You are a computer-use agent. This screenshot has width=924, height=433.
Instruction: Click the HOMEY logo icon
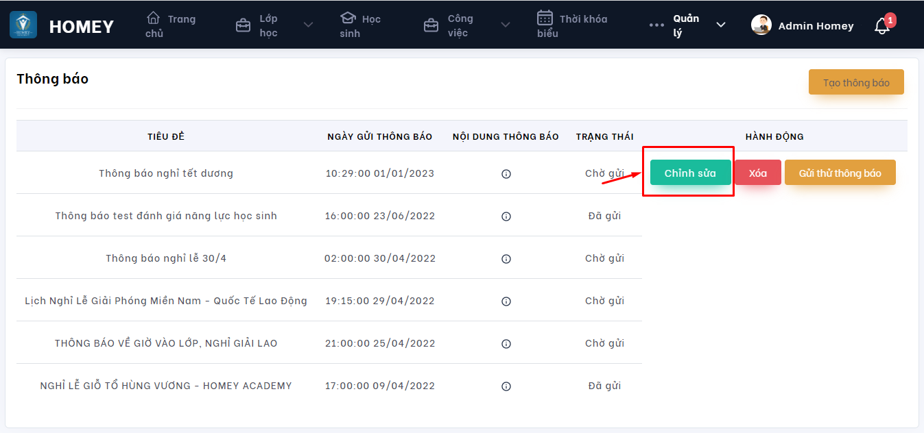pyautogui.click(x=23, y=25)
